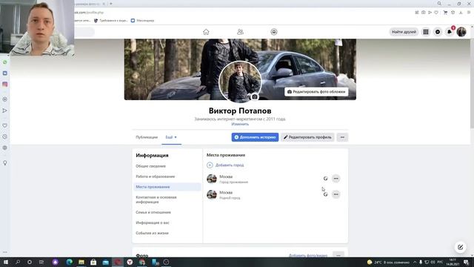The height and width of the screenshot is (267, 474).
Task: Select Общие сведения in Information menu
Action: click(150, 166)
